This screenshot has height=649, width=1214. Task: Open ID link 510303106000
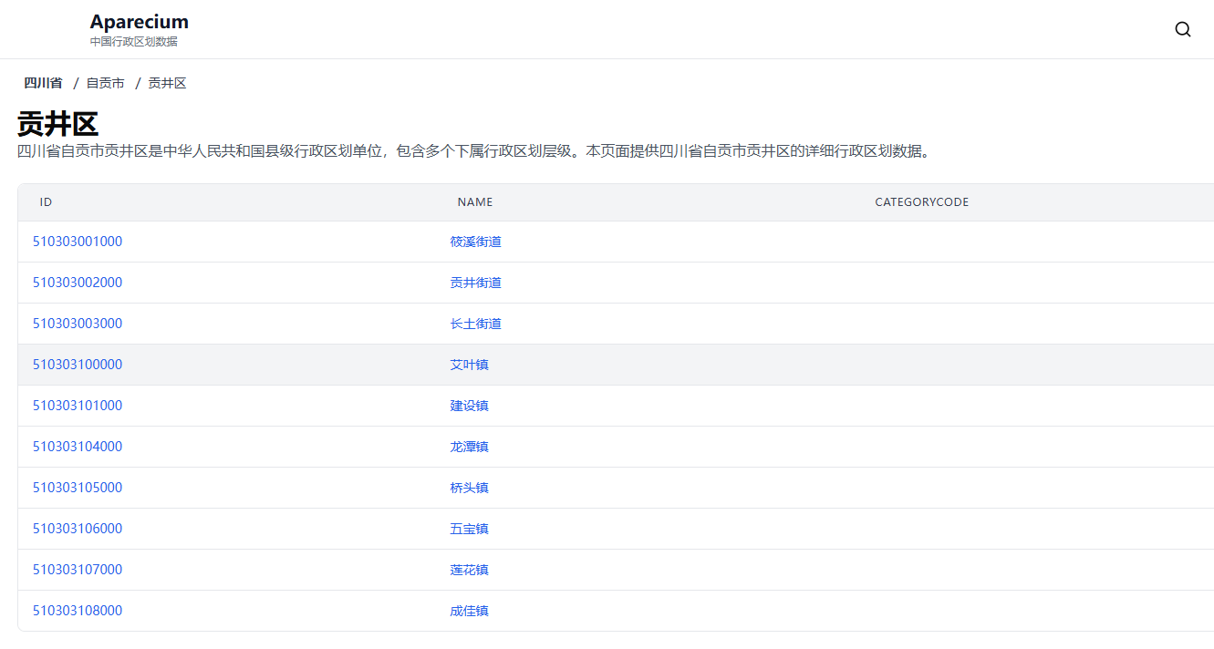[x=78, y=529]
